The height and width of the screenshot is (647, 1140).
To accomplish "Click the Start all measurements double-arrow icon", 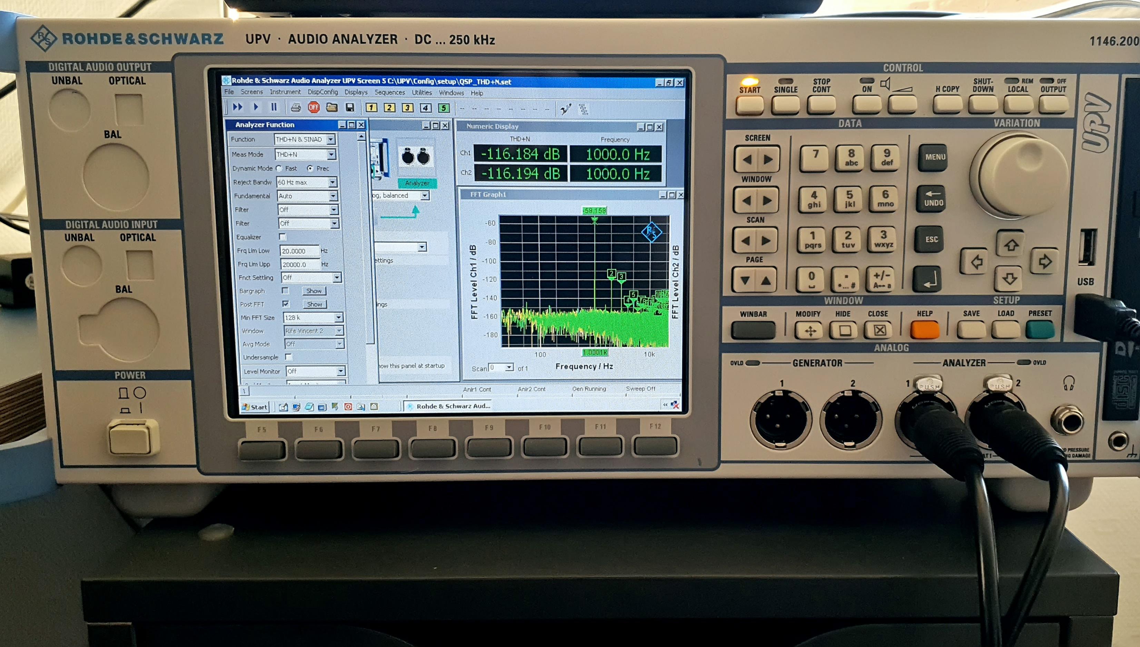I will pos(237,107).
